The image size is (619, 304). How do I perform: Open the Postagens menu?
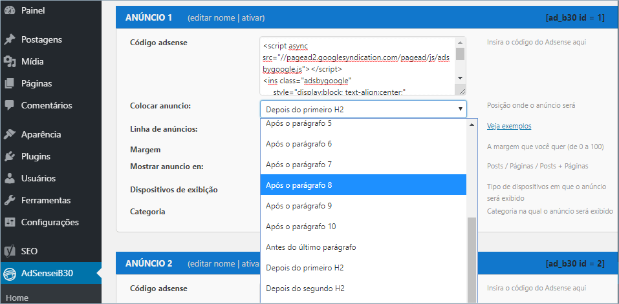(41, 40)
